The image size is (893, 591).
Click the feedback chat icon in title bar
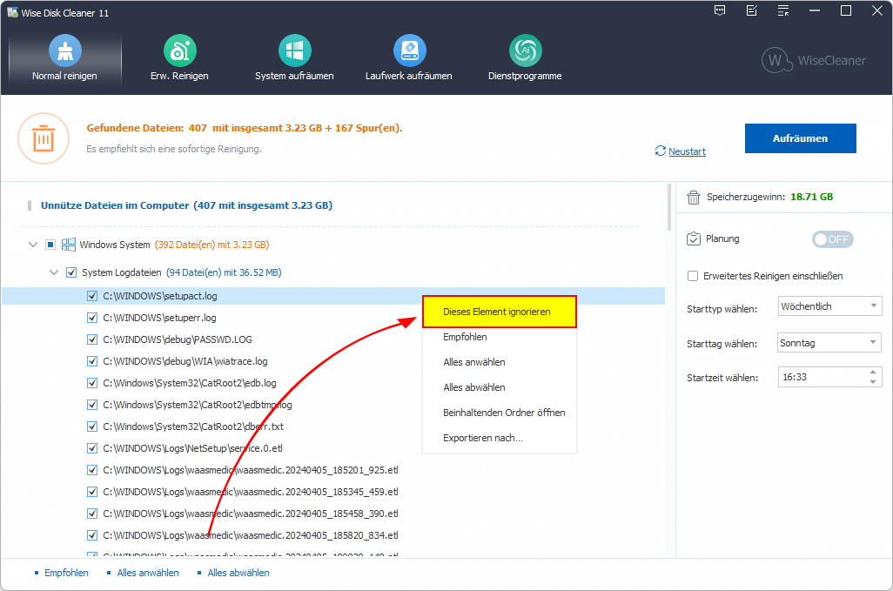tap(720, 10)
